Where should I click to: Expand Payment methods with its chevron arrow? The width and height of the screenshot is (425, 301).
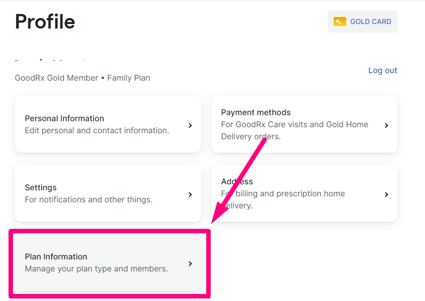click(386, 126)
